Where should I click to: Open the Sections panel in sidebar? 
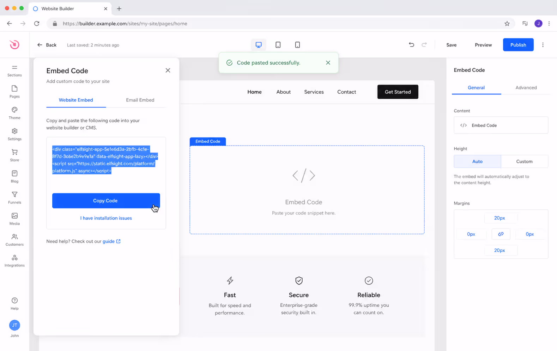pyautogui.click(x=14, y=70)
